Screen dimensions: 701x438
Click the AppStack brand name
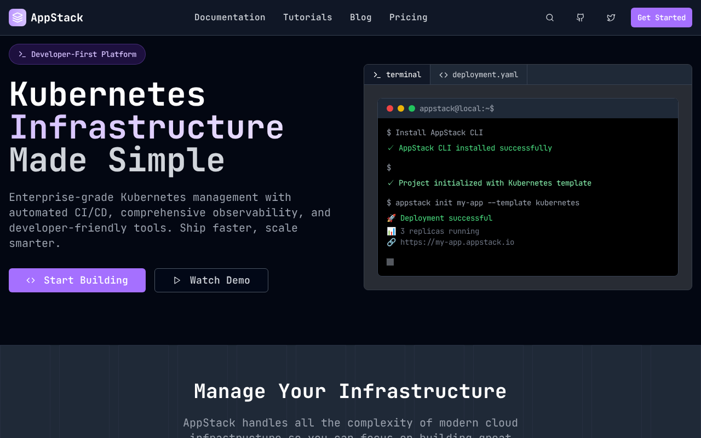57,18
